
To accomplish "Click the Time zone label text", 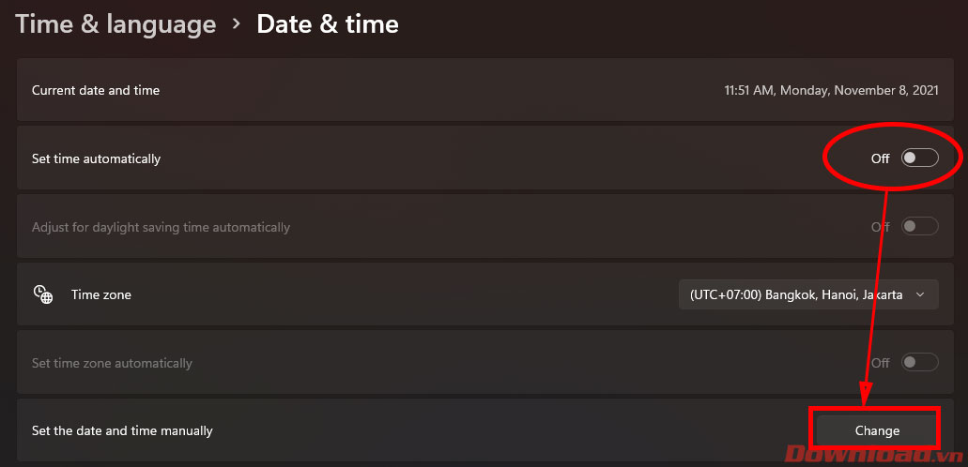I will tap(101, 295).
